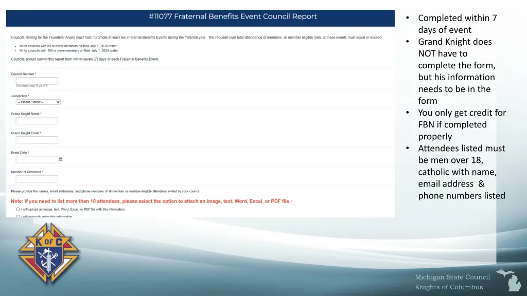The height and width of the screenshot is (296, 527).
Task: Click the 'Characters used: 0 out of 5' hint
Action: [31, 86]
